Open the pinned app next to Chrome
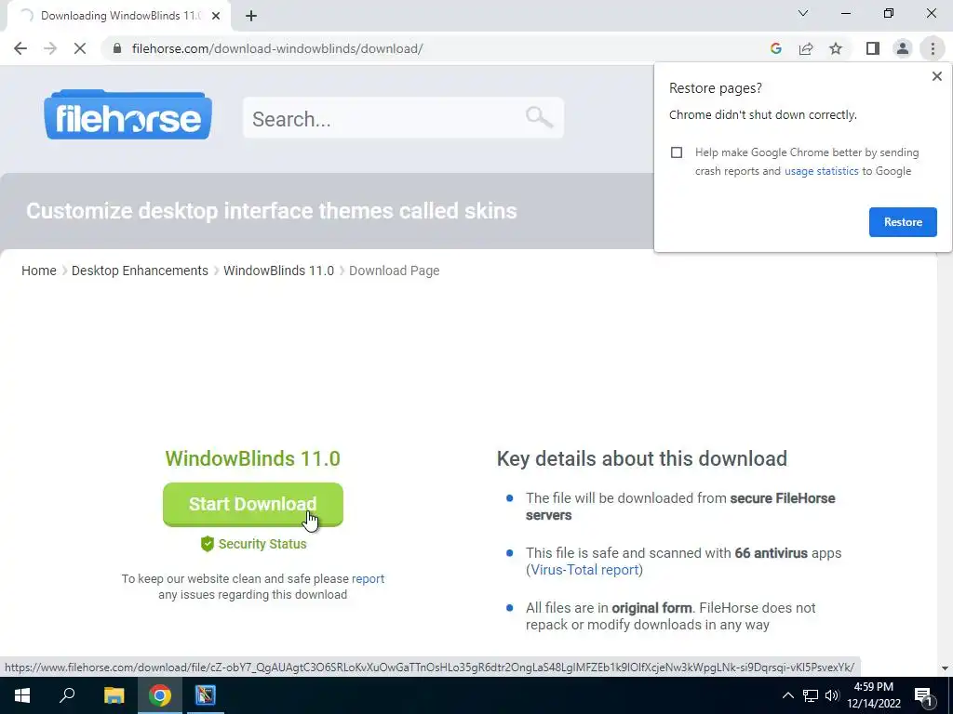This screenshot has height=714, width=953. coord(206,695)
